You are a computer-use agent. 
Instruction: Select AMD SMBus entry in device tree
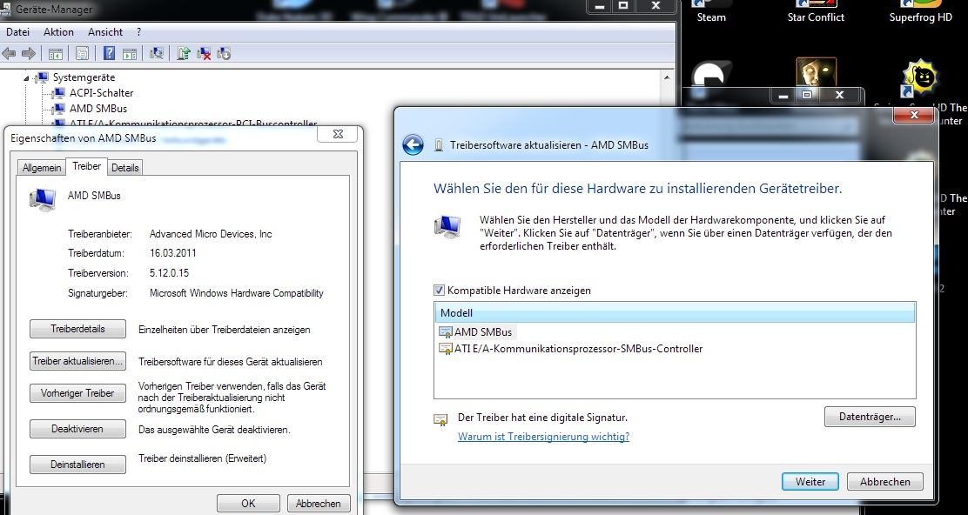[98, 109]
